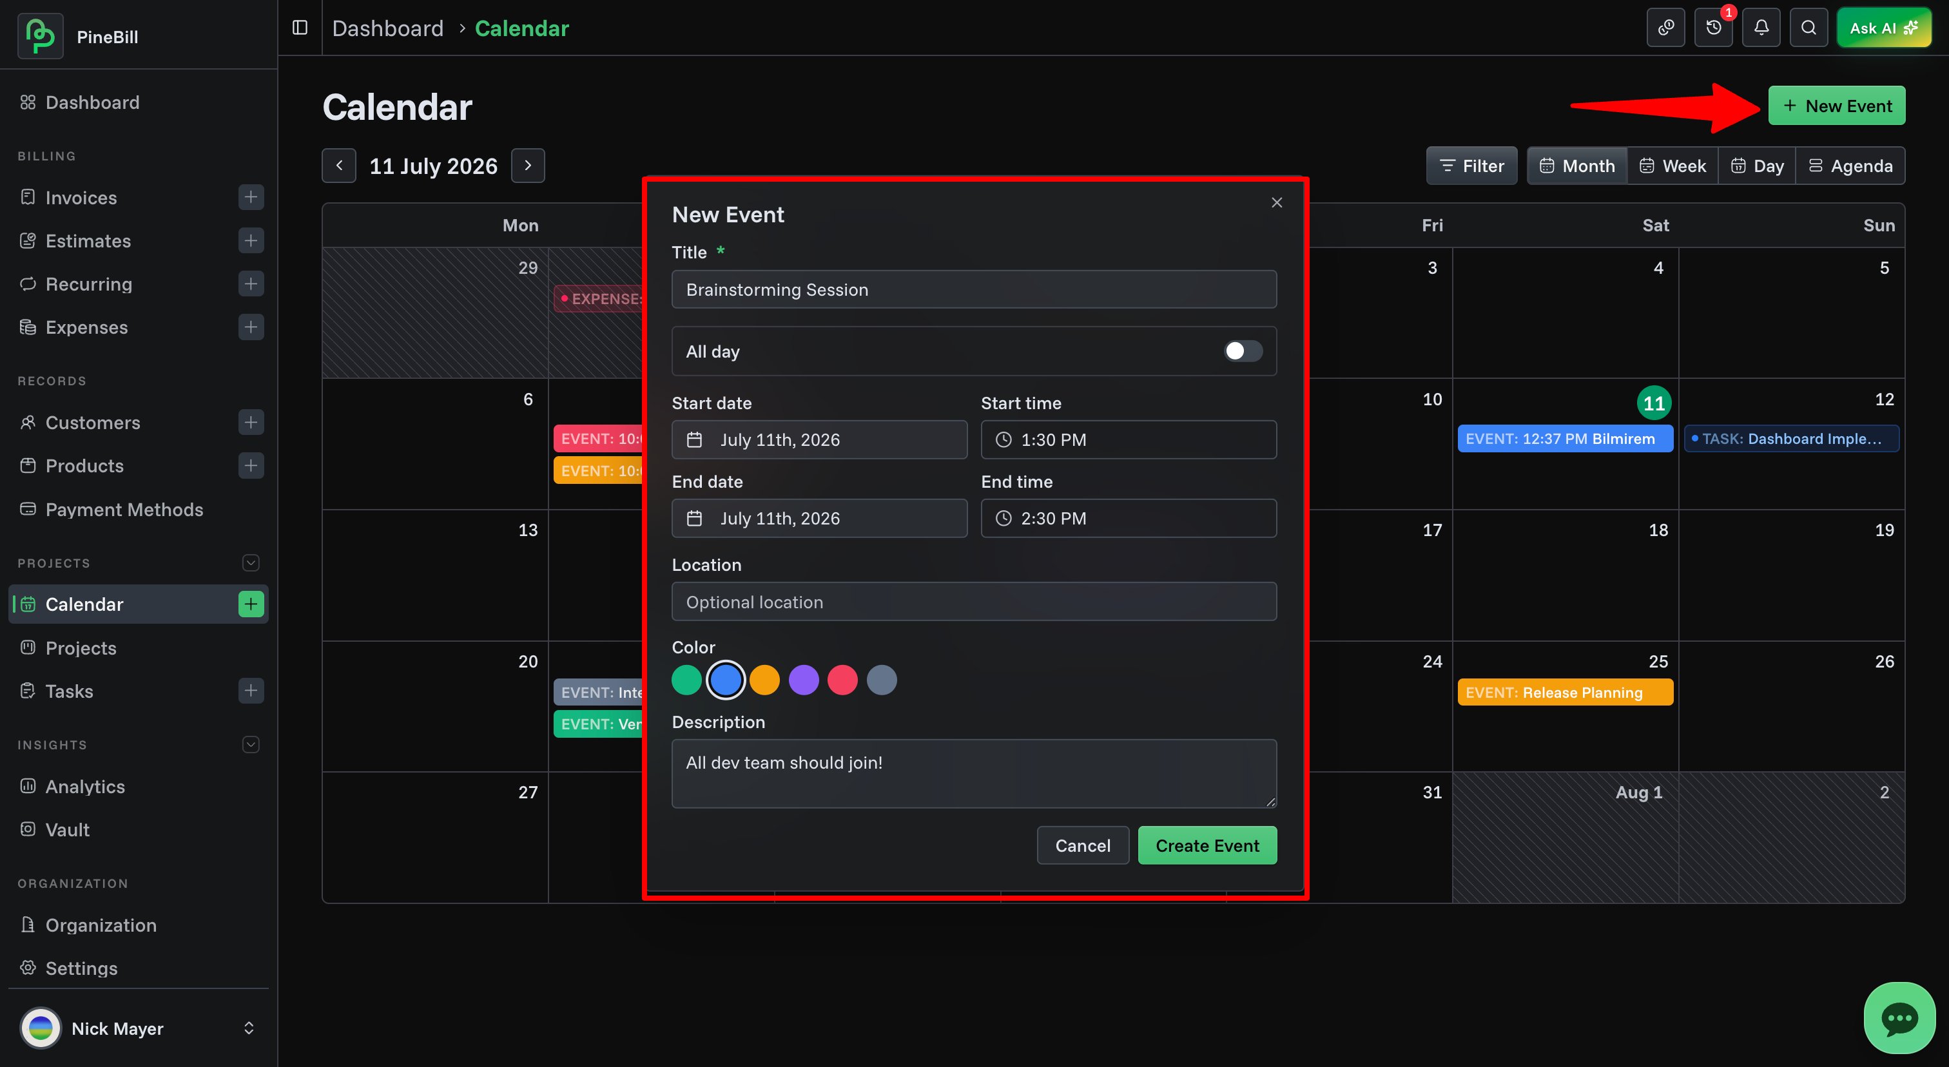Go to next month arrow
Image resolution: width=1949 pixels, height=1067 pixels.
coord(528,166)
